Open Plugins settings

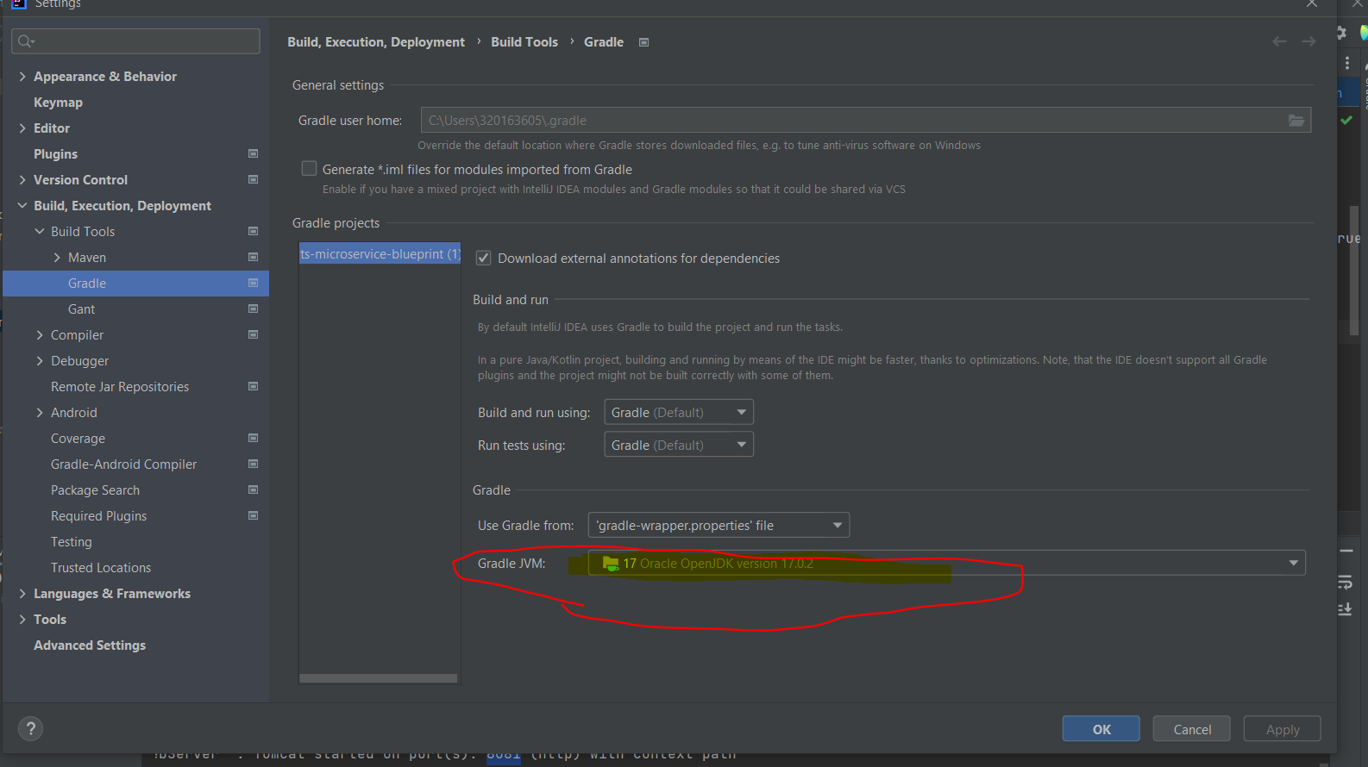coord(55,154)
